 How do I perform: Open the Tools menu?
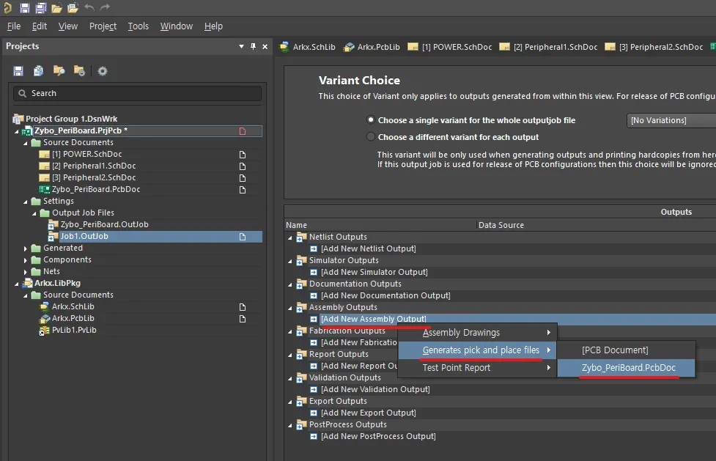138,26
